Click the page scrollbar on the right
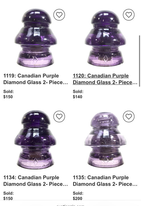The width and height of the screenshot is (141, 206). point(140,61)
